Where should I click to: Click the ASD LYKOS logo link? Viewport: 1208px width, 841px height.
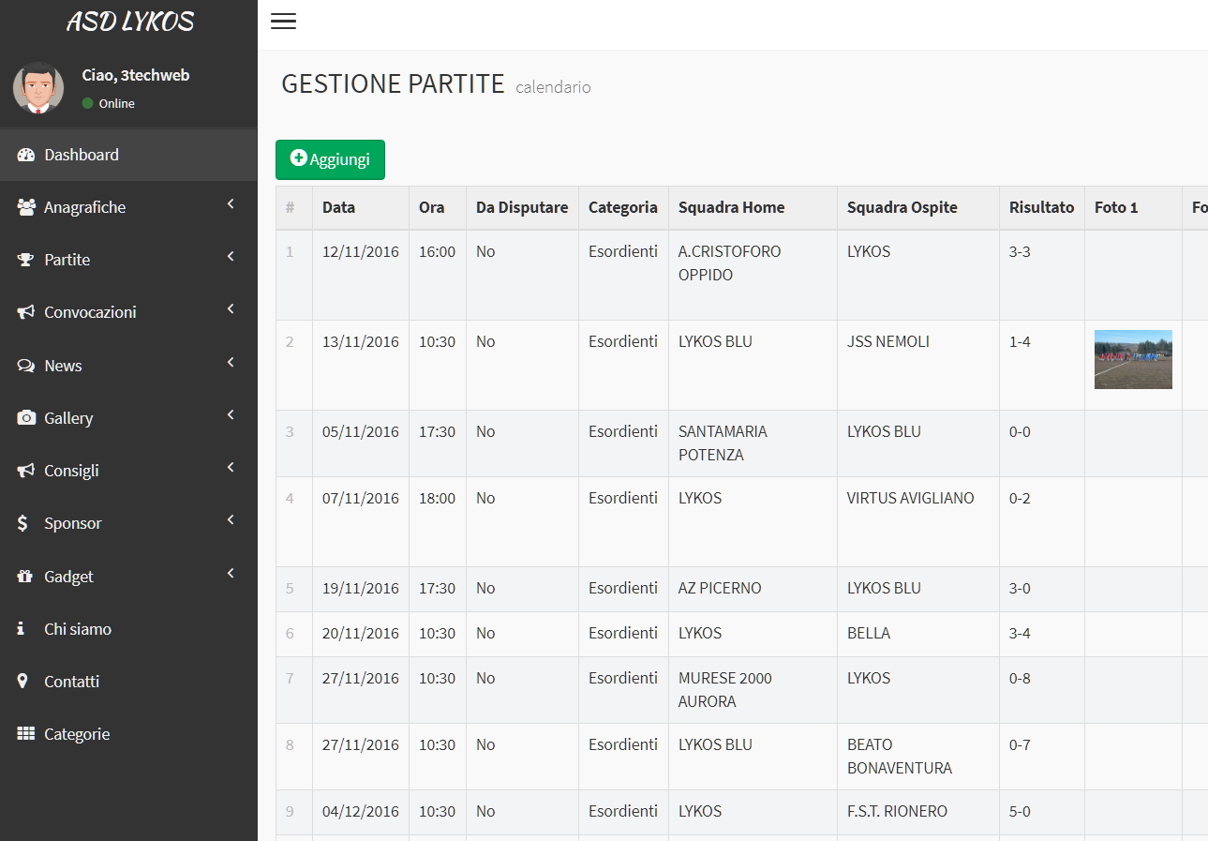tap(129, 23)
